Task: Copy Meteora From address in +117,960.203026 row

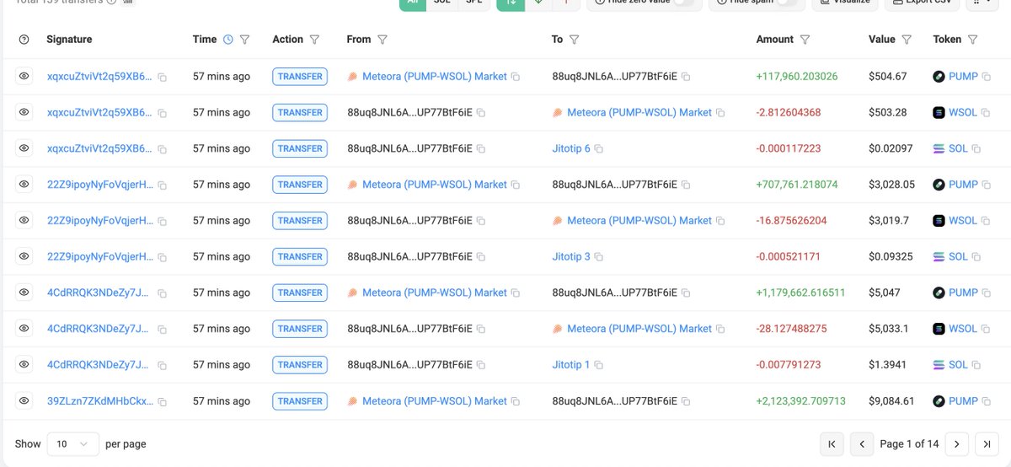Action: [515, 77]
